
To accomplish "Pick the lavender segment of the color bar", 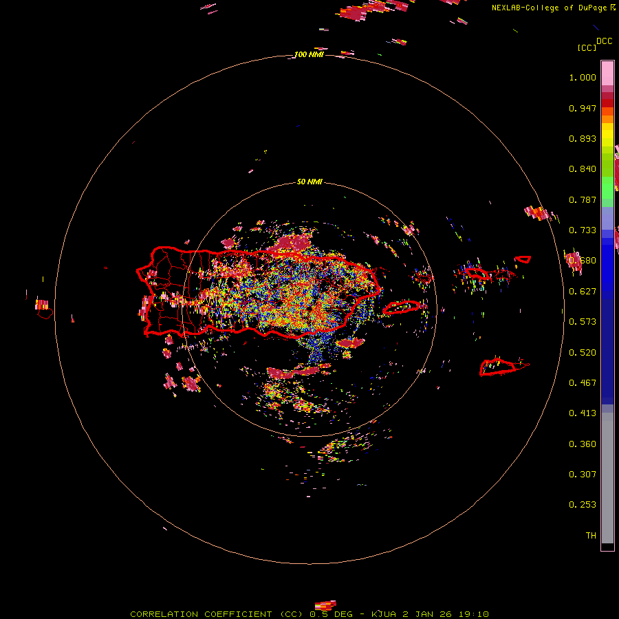I will (607, 218).
